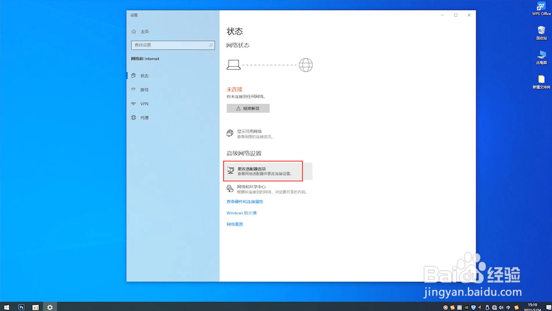Open WPS Office desktop shortcut

(541, 9)
